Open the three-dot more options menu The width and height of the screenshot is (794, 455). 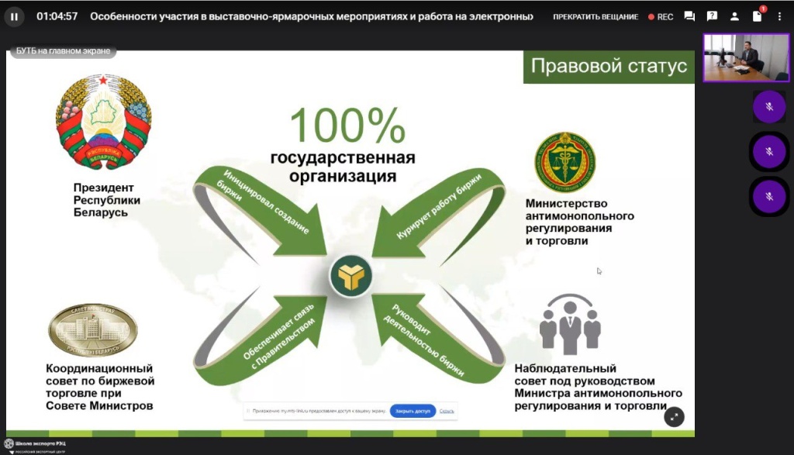779,17
